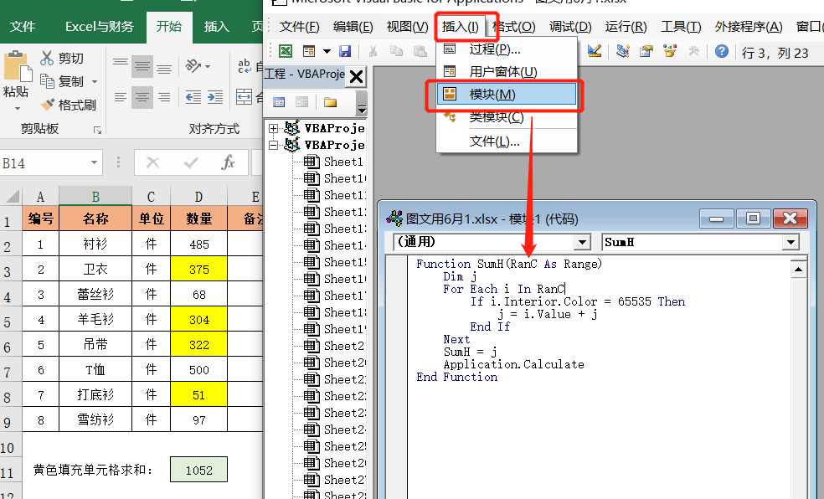Viewport: 824px width, 499px height.
Task: Open VBA Help question mark icon
Action: coord(722,51)
